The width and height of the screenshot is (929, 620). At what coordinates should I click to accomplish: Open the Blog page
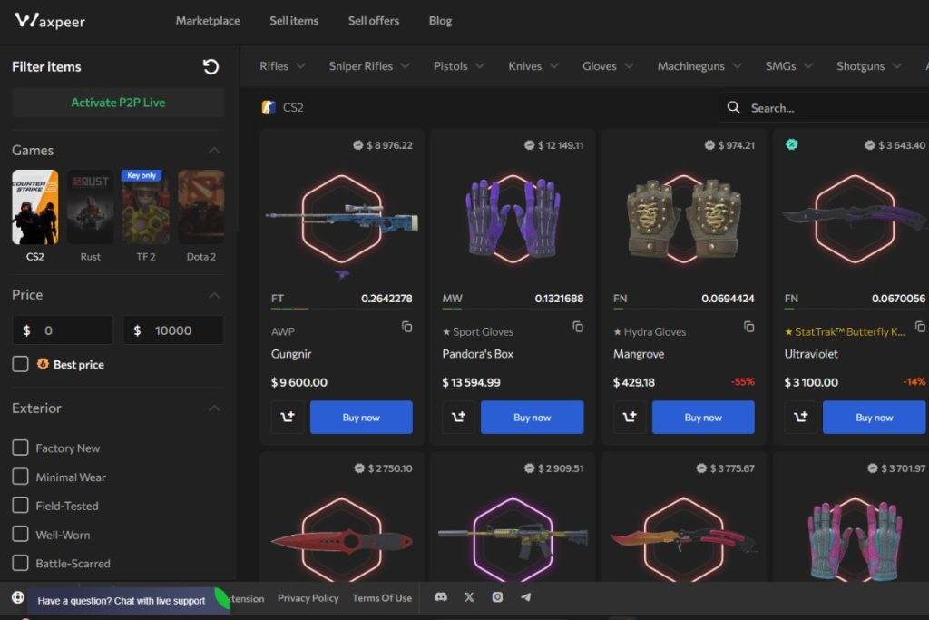coord(440,21)
